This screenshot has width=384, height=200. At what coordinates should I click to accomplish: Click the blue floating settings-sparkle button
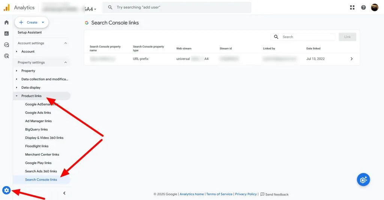coord(363,180)
